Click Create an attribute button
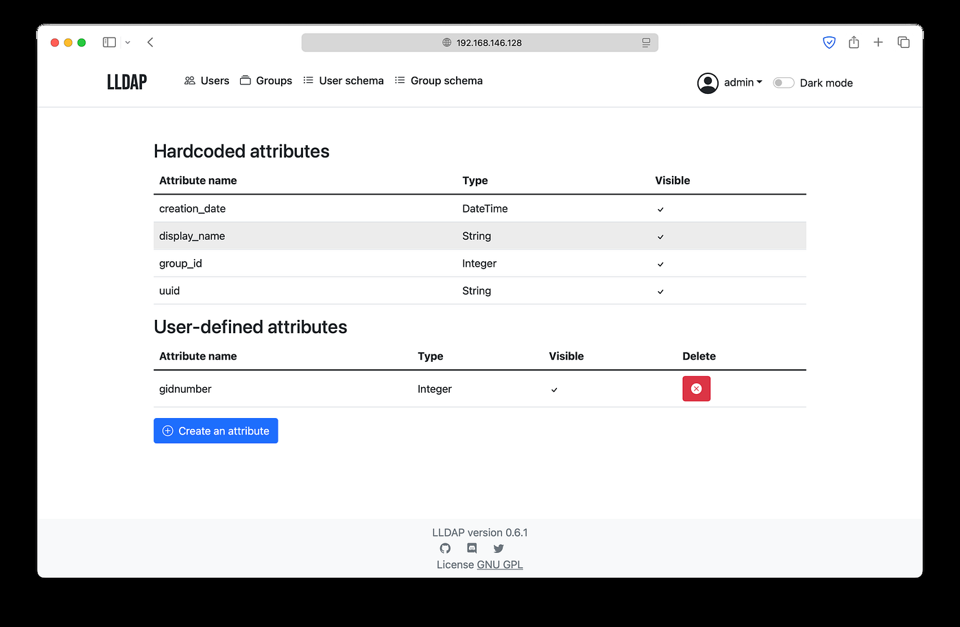Screen dimensions: 960x627 216,431
